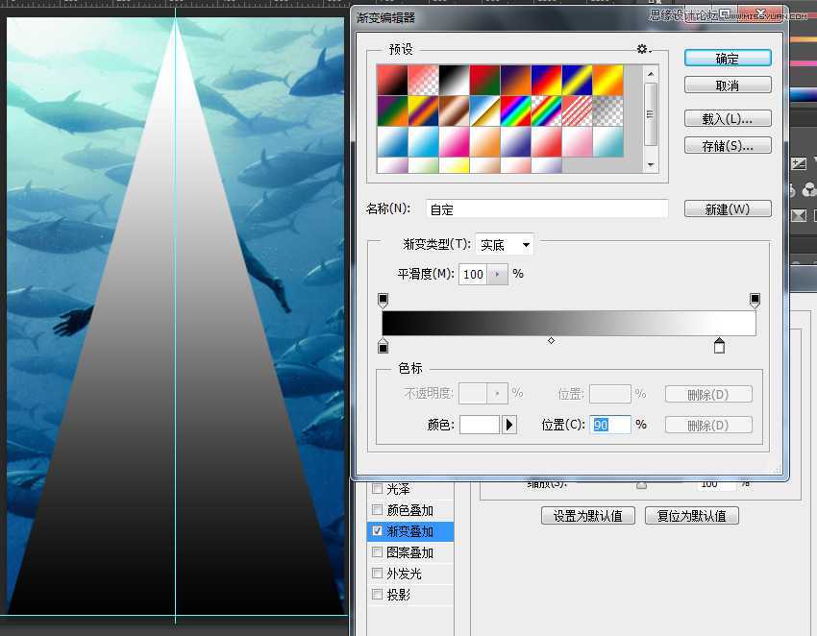Select the gradient midpoint diamond marker
817x636 pixels.
pos(552,339)
